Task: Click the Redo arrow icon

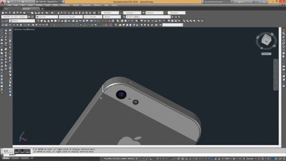Action: pyautogui.click(x=52, y=13)
